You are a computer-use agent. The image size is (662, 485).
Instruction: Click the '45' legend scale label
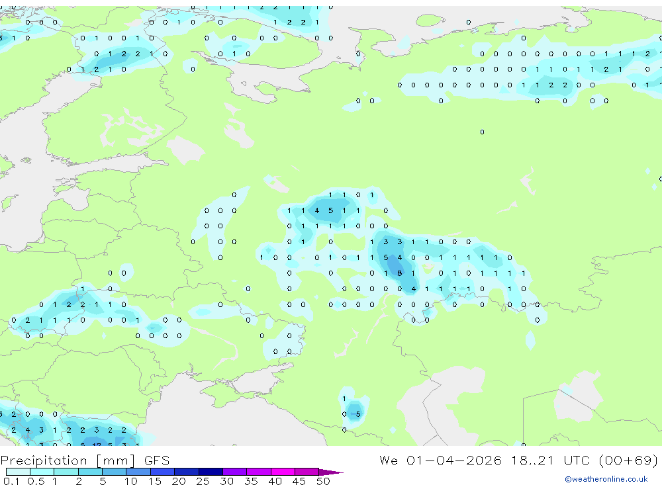click(299, 481)
